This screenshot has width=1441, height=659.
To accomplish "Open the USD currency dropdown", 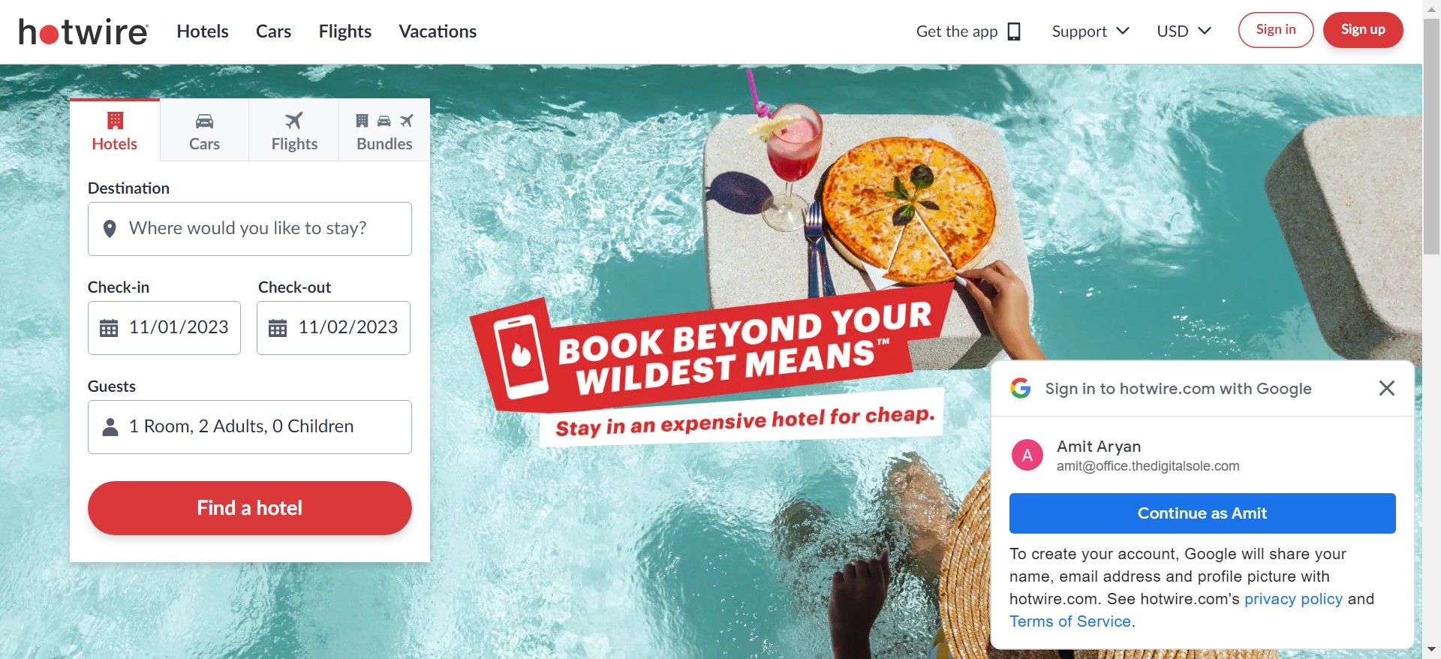I will [x=1184, y=32].
